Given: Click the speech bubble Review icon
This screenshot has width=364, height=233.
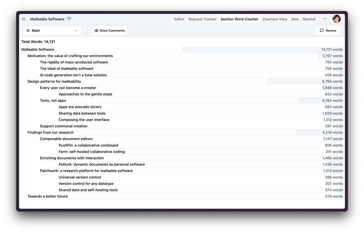Looking at the screenshot, I should [x=322, y=31].
